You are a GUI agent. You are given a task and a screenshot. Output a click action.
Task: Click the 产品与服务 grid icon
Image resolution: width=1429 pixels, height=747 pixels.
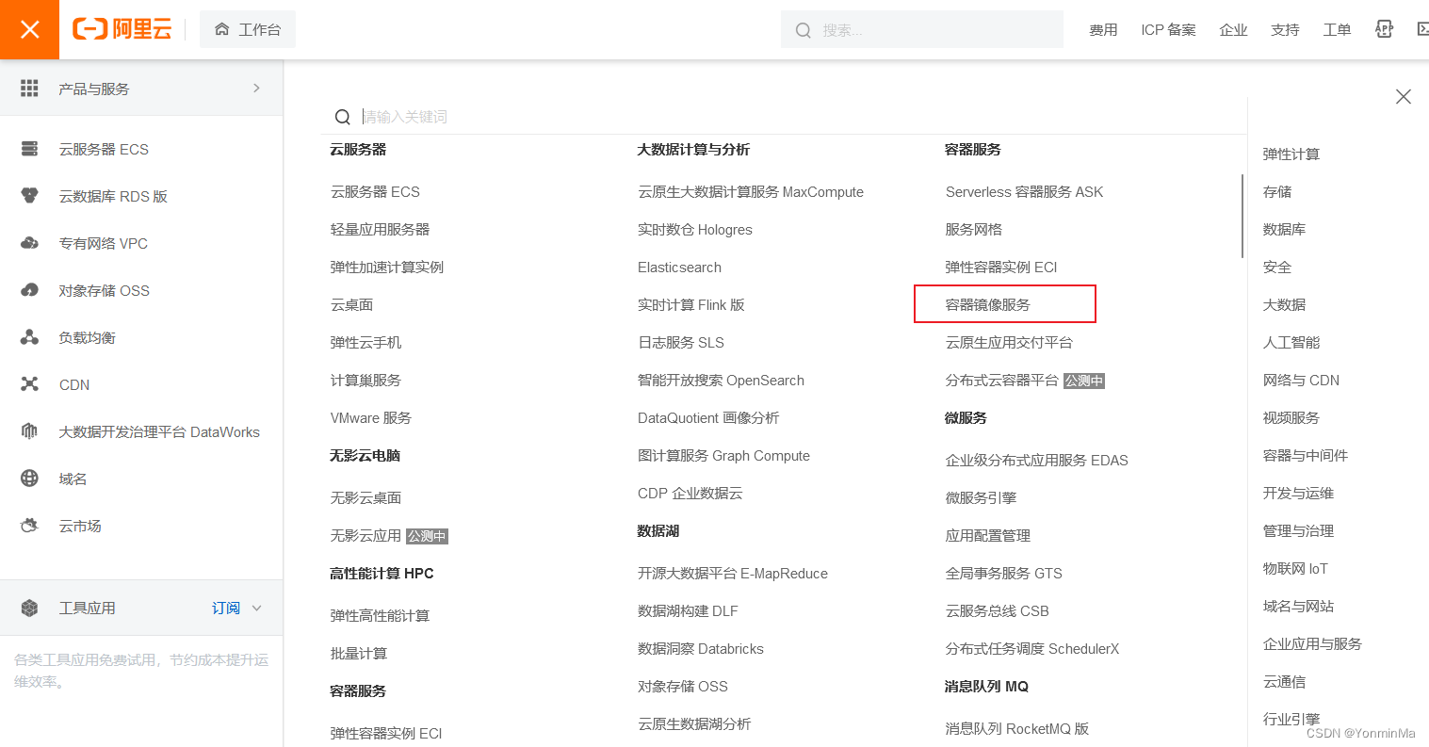[29, 88]
